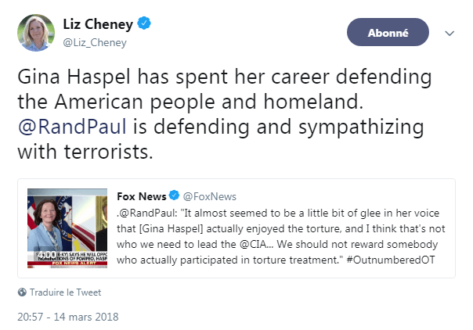Open the Liz Cheney display name link
The width and height of the screenshot is (473, 330).
(x=99, y=24)
